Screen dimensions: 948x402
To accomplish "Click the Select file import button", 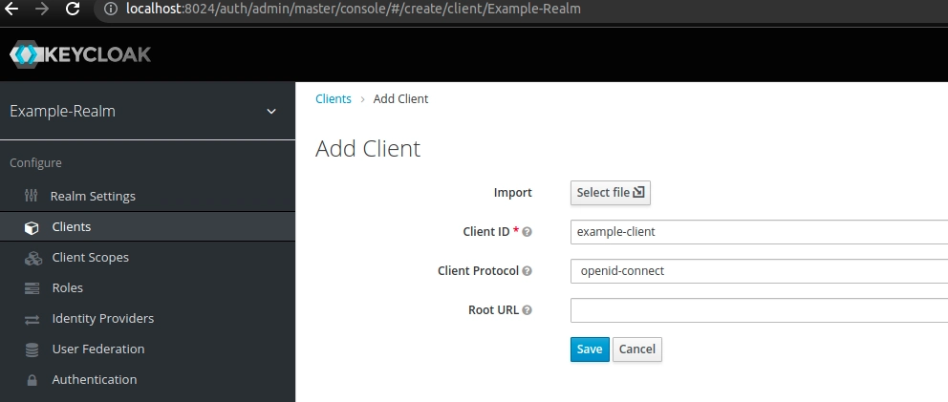I will click(x=610, y=192).
